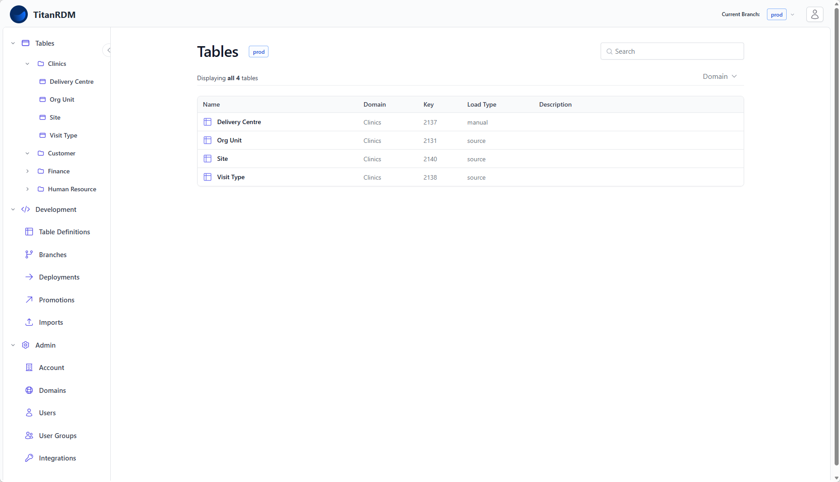Click the Imports upload icon
This screenshot has height=482, width=840.
29,322
